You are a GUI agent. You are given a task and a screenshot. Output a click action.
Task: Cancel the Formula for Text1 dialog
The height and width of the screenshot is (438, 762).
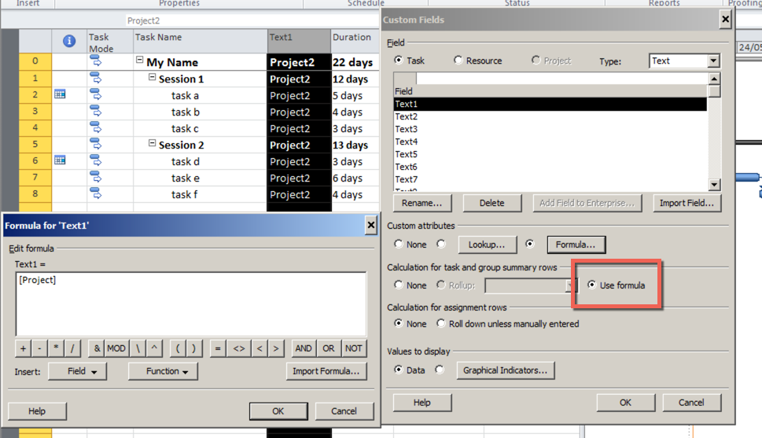click(344, 411)
